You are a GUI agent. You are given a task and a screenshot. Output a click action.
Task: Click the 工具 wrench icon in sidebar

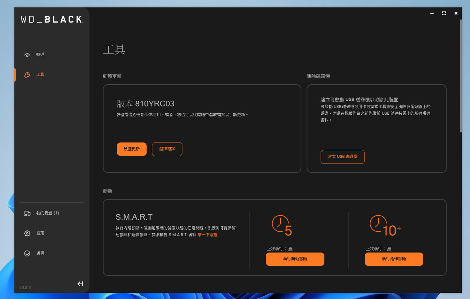coord(27,75)
